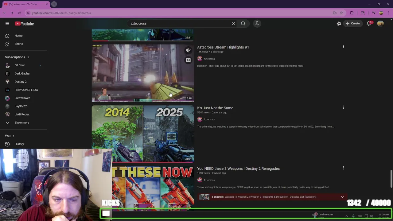Viewport: 393px width, 221px height.
Task: Open the media controls icon in browser toolbar
Action: [374, 13]
